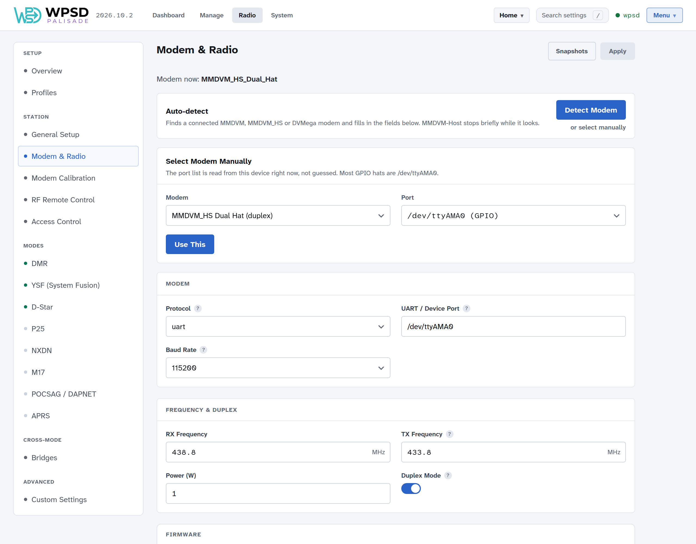Open Access Control settings
The width and height of the screenshot is (696, 544).
(78, 222)
